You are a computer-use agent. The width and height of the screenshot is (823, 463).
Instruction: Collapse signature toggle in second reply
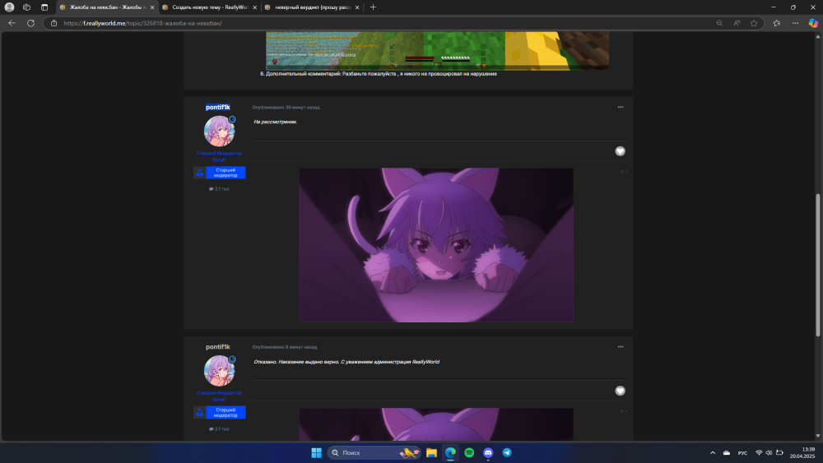point(623,412)
